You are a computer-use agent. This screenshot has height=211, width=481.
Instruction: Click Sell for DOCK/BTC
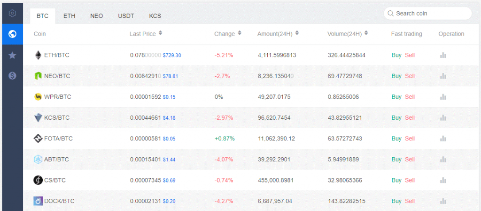coord(410,201)
